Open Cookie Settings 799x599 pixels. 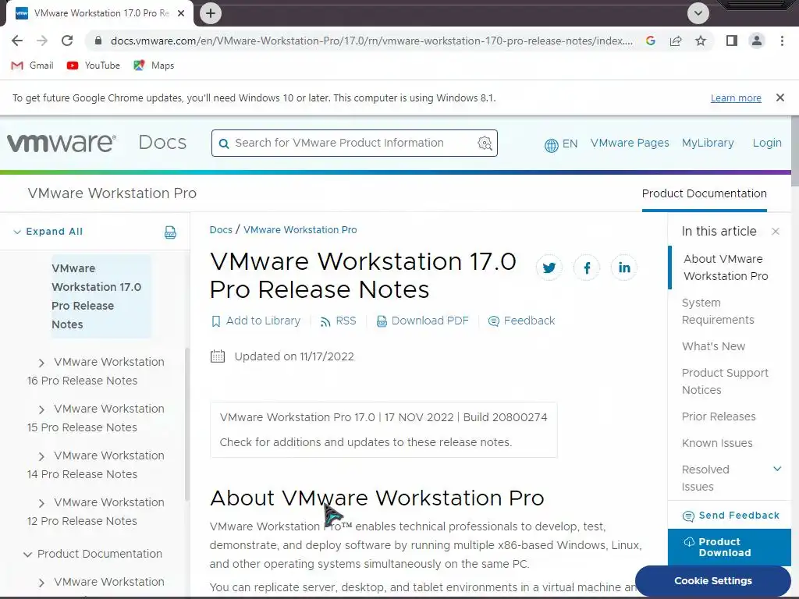(713, 580)
